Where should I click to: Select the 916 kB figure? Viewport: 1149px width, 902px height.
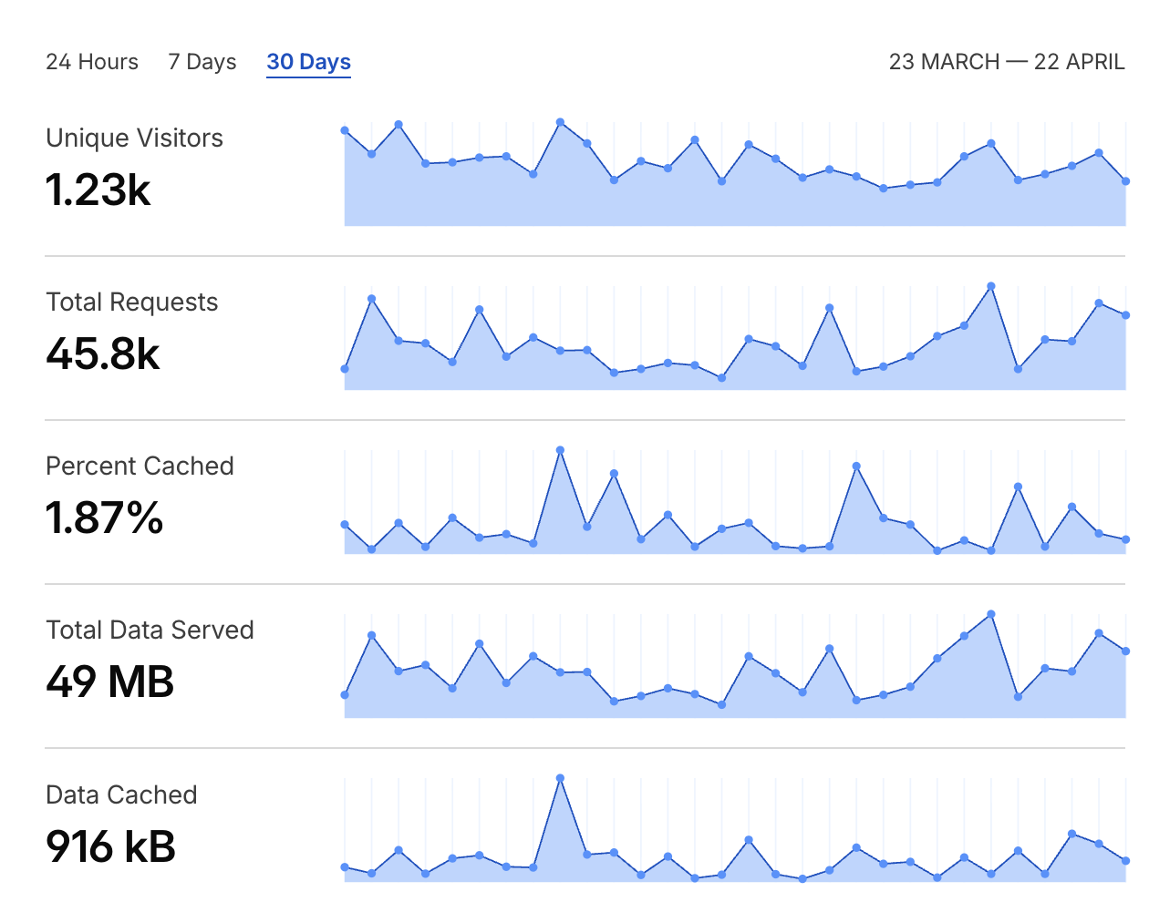tap(111, 846)
